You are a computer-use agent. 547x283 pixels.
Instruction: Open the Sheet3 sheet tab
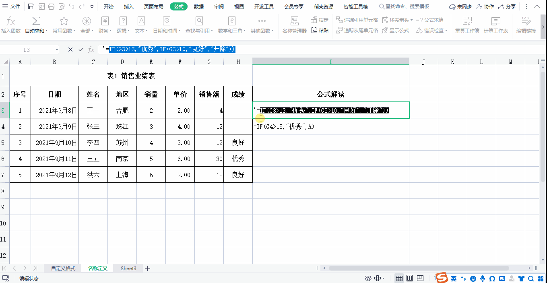coord(128,268)
